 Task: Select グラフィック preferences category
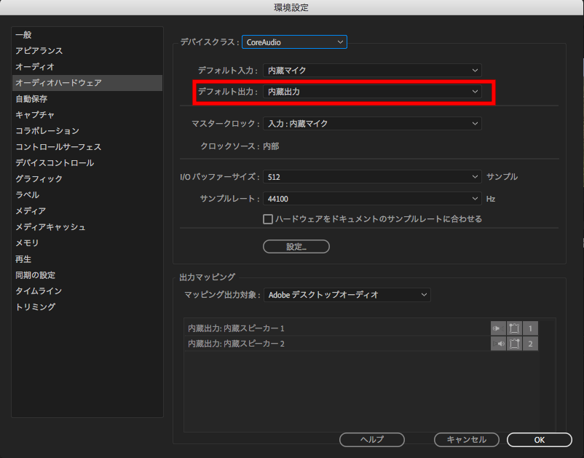pyautogui.click(x=87, y=179)
